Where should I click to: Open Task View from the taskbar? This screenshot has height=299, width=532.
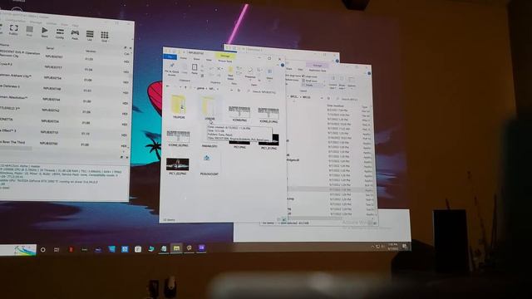click(57, 249)
